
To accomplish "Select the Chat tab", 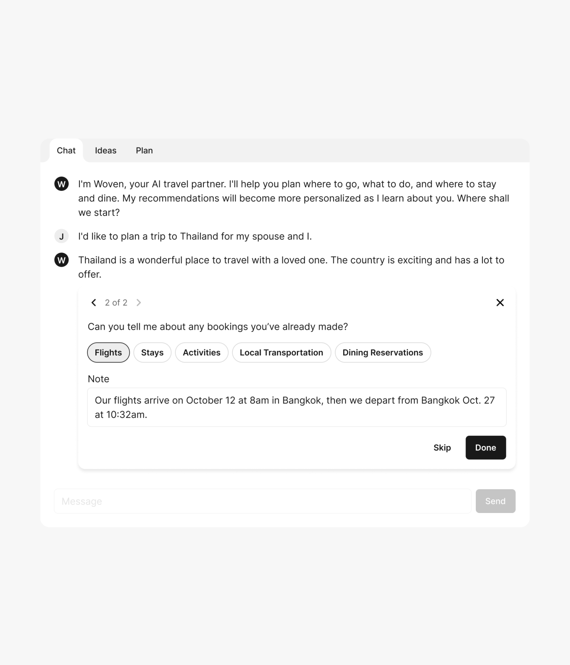I will tap(66, 150).
